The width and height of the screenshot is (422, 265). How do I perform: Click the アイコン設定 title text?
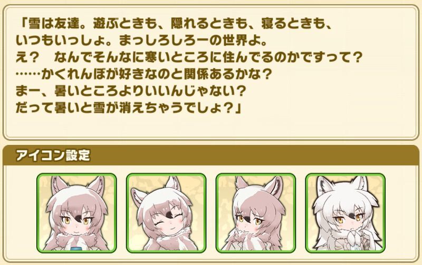(53, 155)
